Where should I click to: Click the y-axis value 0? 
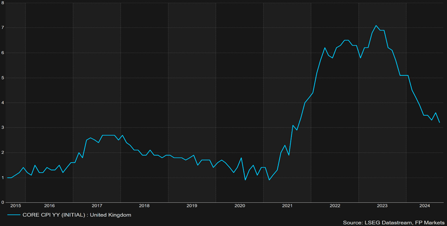click(2, 203)
